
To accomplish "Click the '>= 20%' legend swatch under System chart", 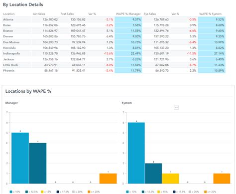I will click(206, 192).
